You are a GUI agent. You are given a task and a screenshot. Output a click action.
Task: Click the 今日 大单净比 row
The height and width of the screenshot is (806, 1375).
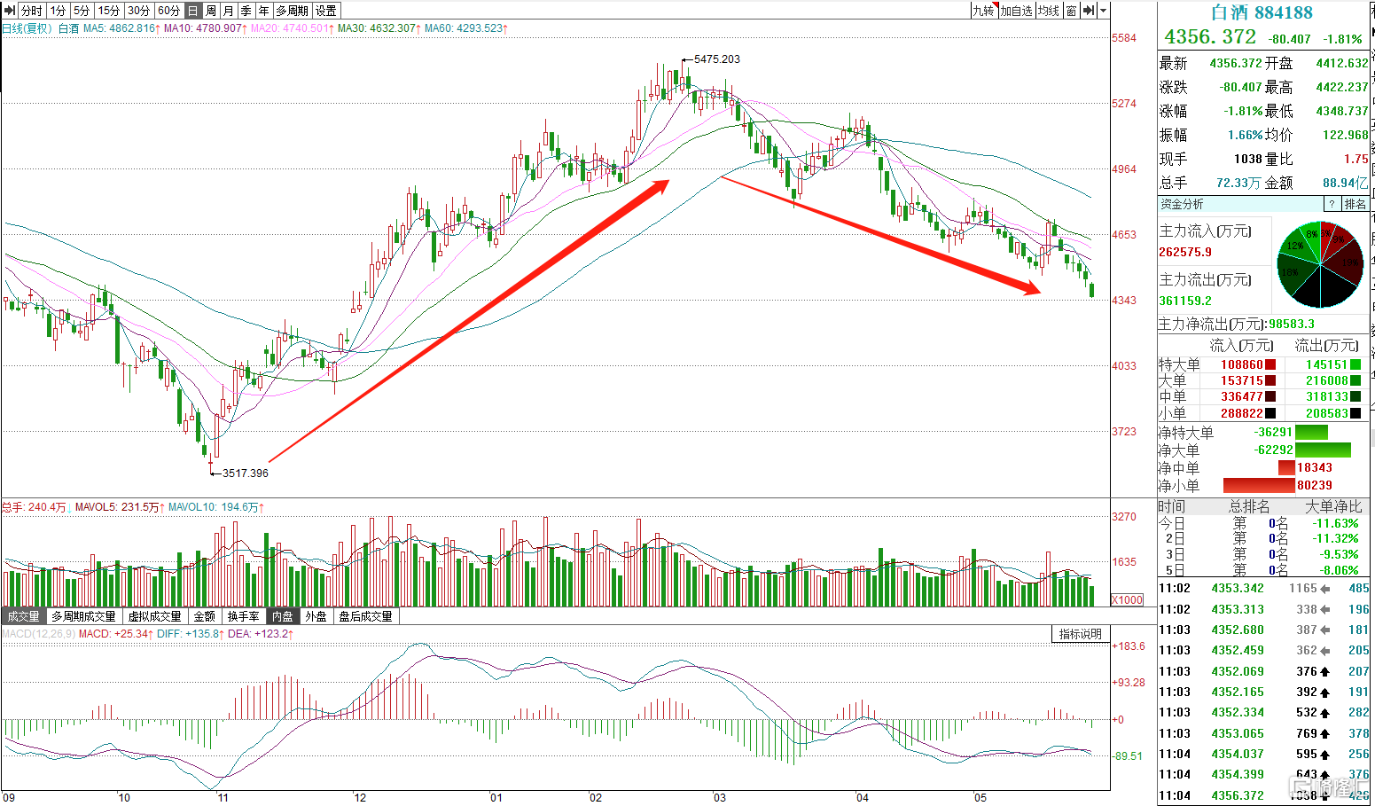pyautogui.click(x=1263, y=523)
